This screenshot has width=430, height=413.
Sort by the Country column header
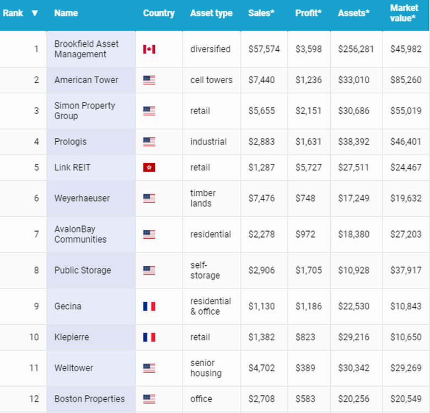[x=158, y=13]
